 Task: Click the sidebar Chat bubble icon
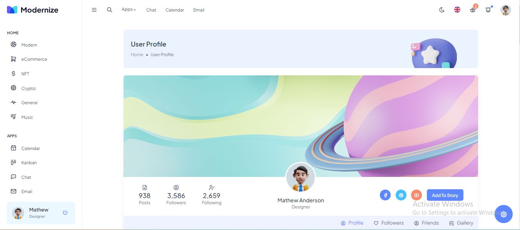pyautogui.click(x=13, y=177)
